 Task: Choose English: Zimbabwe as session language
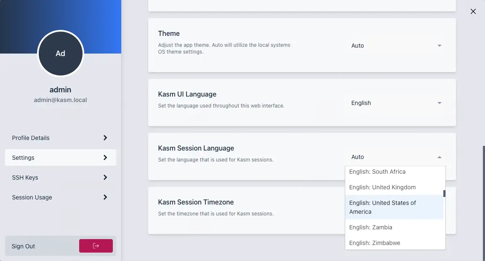[x=375, y=243]
